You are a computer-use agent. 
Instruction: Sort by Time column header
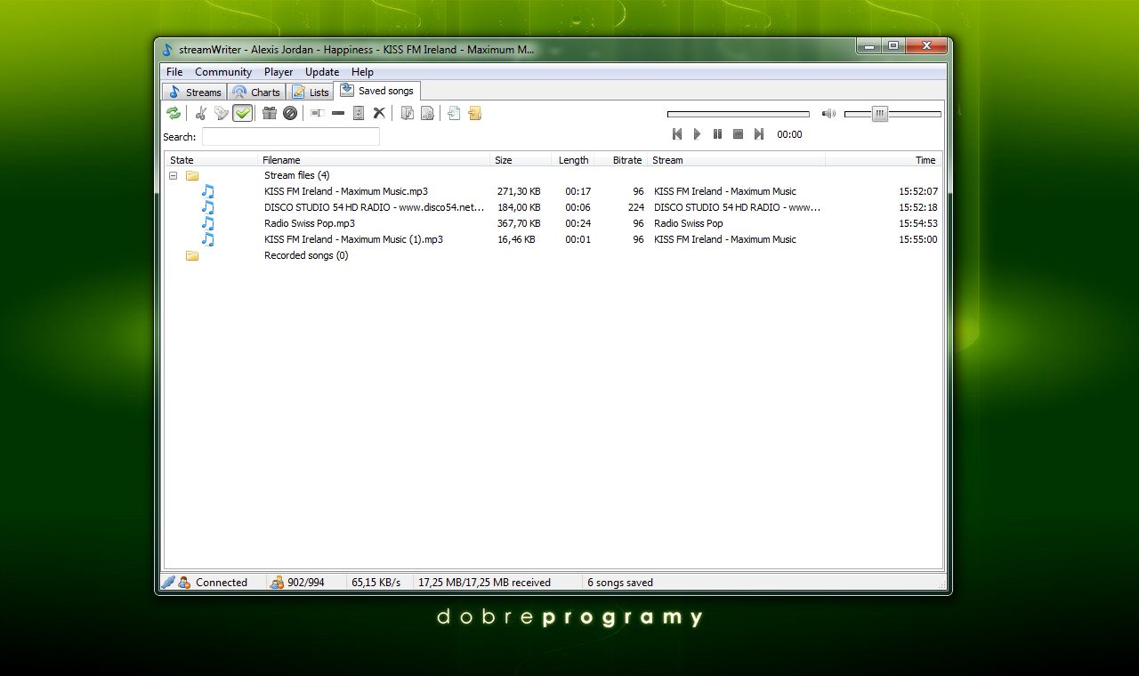coord(883,160)
